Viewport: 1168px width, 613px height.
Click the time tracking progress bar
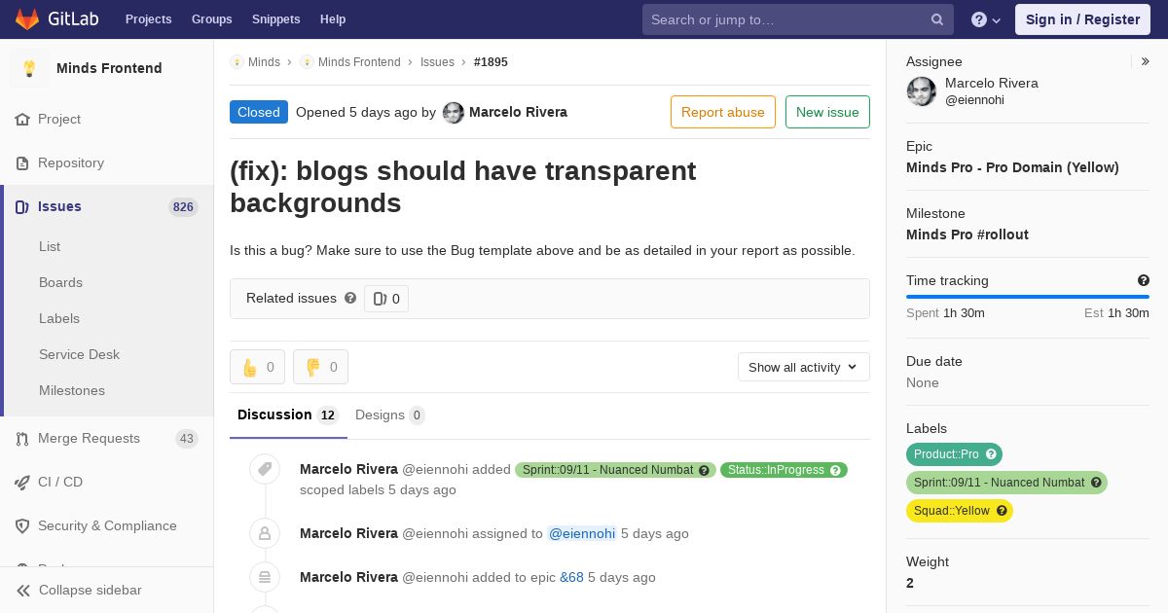coord(1028,297)
